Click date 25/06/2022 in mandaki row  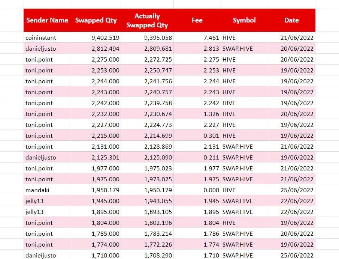coord(291,190)
